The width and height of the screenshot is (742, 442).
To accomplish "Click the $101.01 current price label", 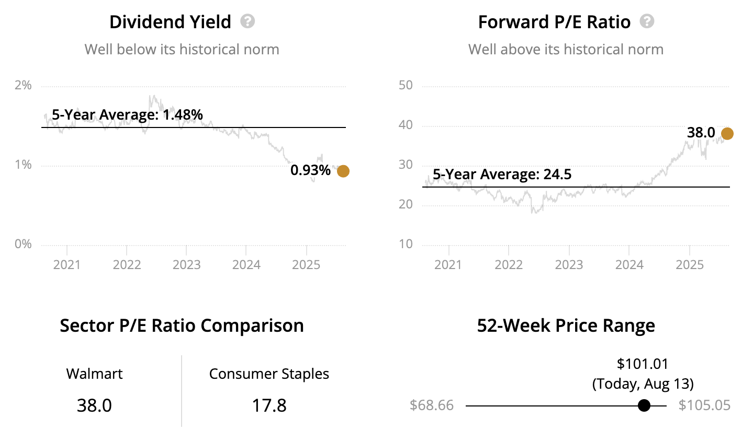I will click(x=643, y=364).
